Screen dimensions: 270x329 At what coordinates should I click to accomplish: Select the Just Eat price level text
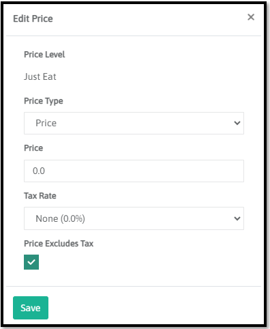[x=40, y=76]
